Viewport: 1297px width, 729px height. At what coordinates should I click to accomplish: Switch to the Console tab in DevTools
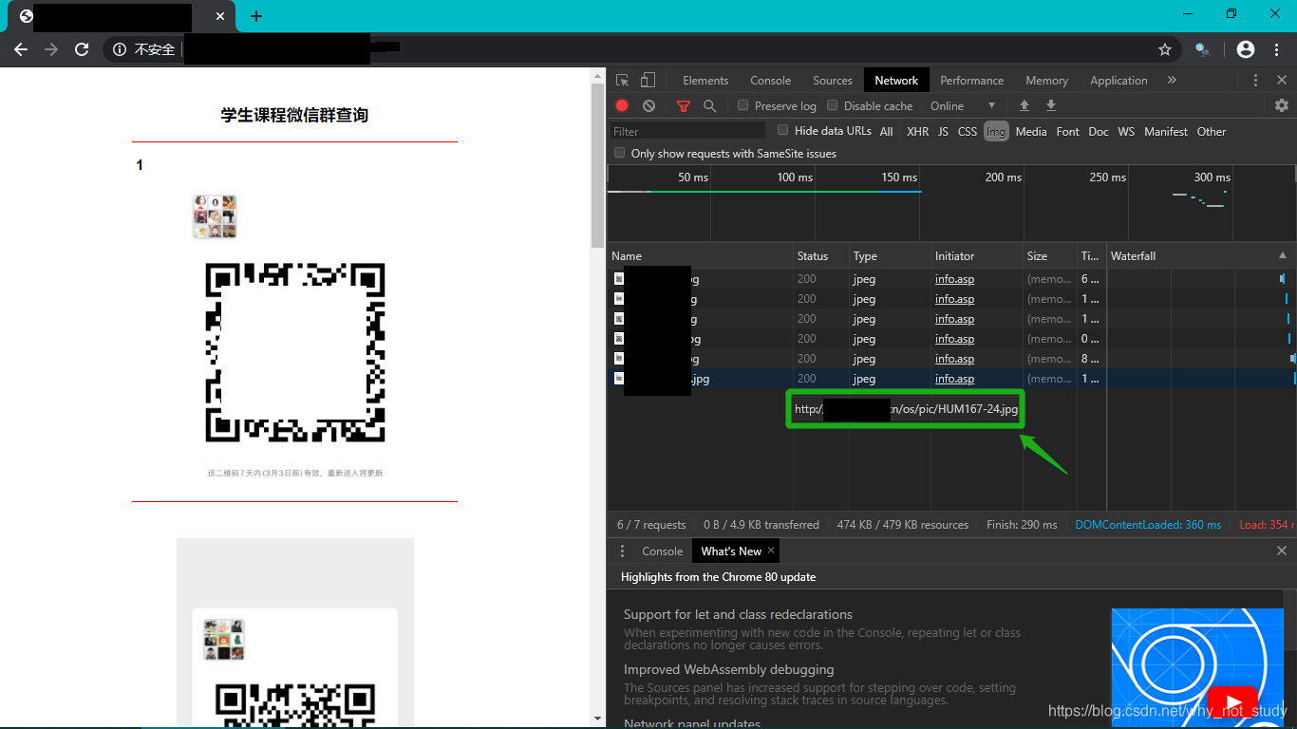coord(770,81)
